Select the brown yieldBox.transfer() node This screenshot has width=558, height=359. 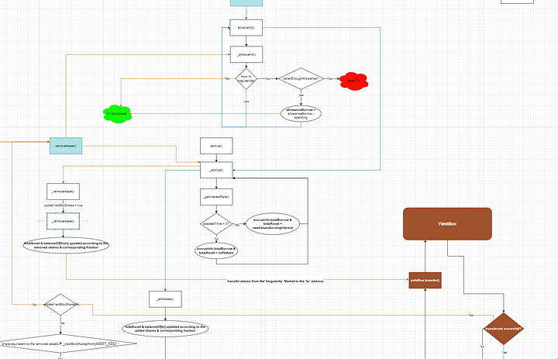pyautogui.click(x=425, y=279)
